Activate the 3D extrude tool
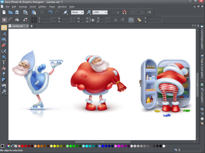This screenshot has height=153, width=205. tap(4, 86)
